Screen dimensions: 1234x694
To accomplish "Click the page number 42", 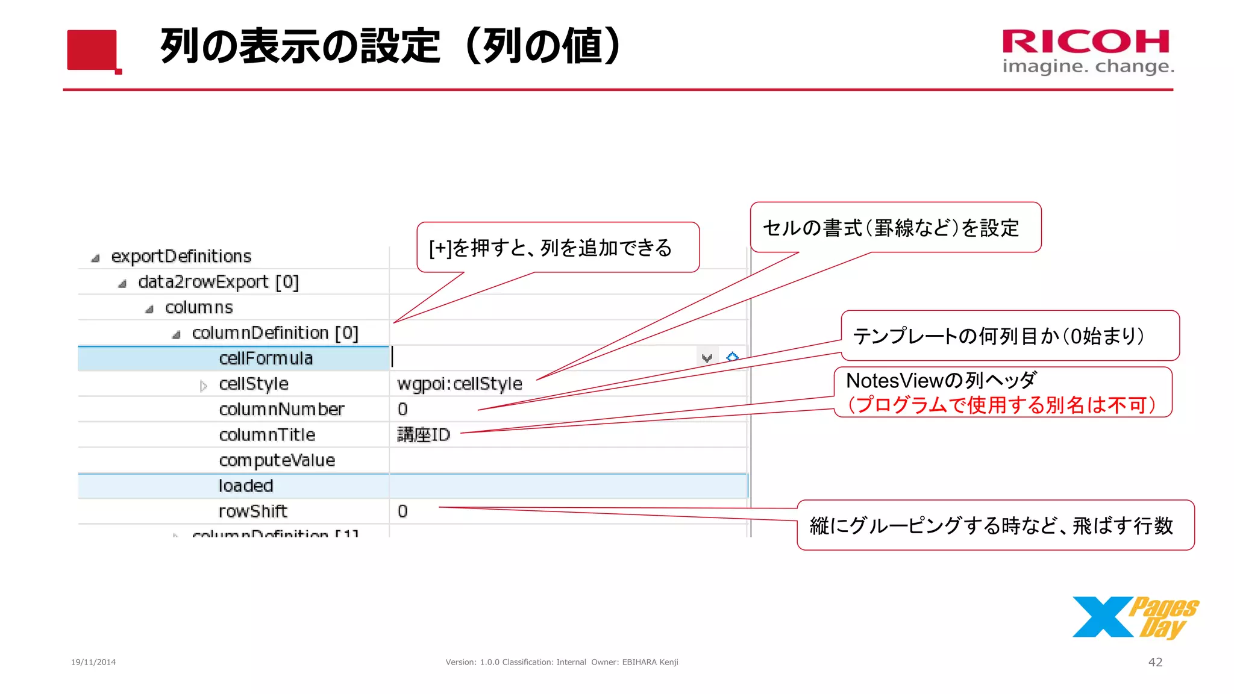I will [x=1155, y=662].
